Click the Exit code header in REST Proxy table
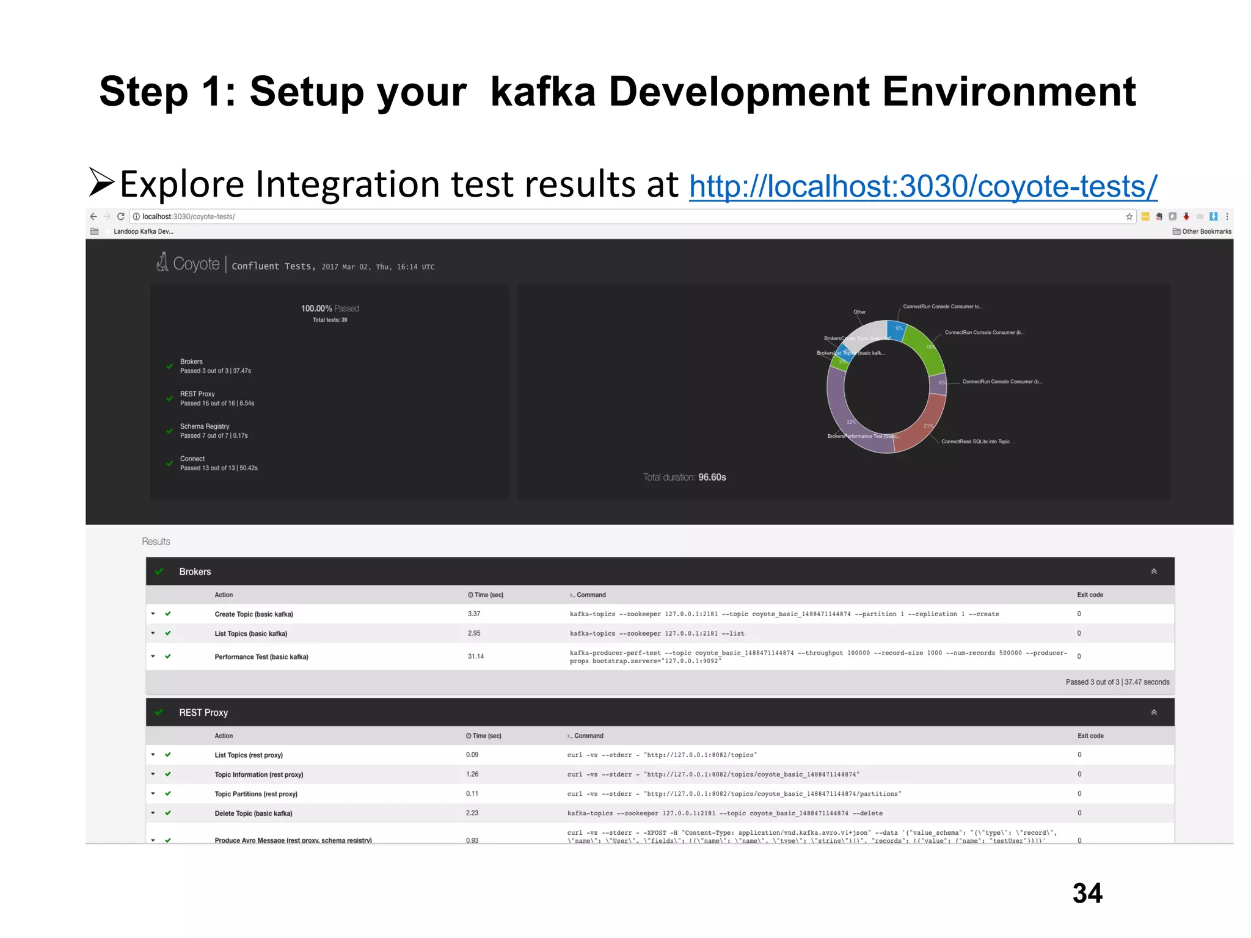The height and width of the screenshot is (938, 1251). tap(1090, 736)
